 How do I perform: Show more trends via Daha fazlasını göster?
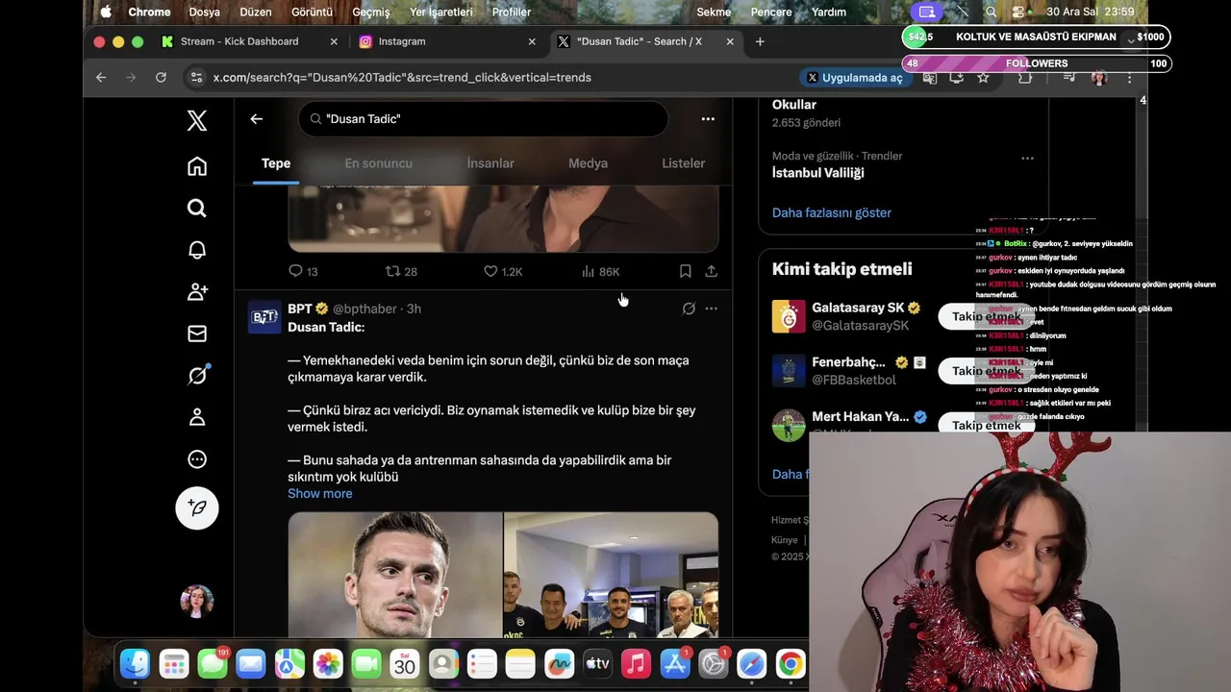pos(832,212)
